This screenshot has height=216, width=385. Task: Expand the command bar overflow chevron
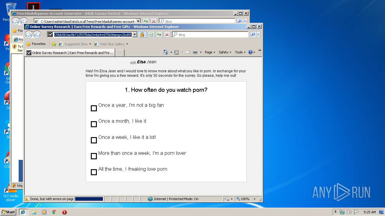pyautogui.click(x=260, y=50)
